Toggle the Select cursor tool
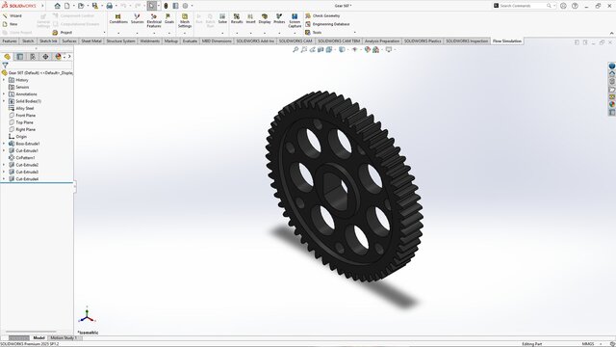The height and width of the screenshot is (347, 616). (152, 6)
